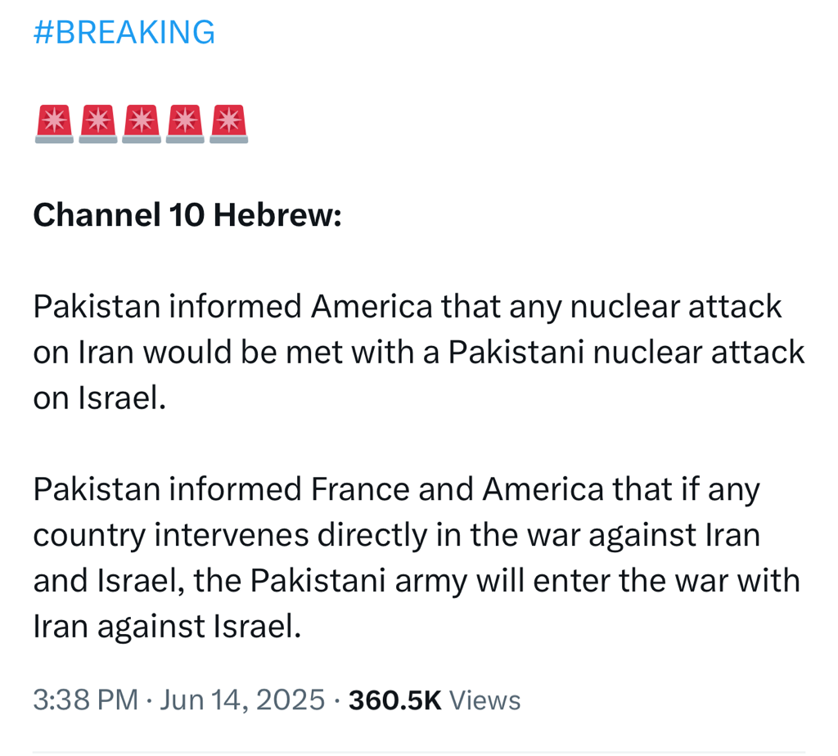Viewport: 838px width, 756px height.
Task: Click the second siren emoji in the row
Action: [x=98, y=124]
